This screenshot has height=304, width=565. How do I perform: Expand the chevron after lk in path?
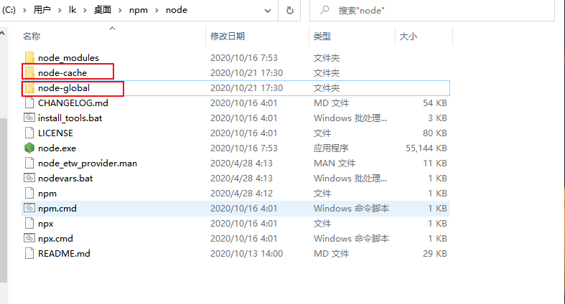[85, 11]
